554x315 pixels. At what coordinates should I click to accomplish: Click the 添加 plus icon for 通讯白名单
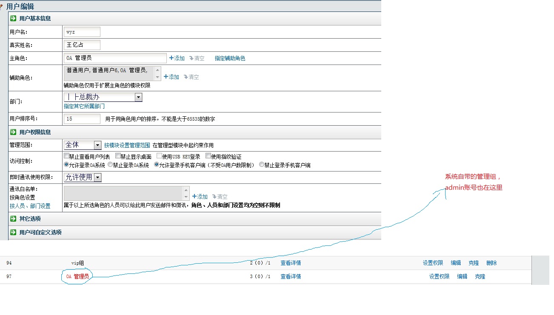(194, 197)
